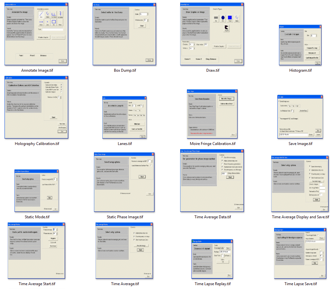
Task: Toggle top checkbox in Time Average Data dialog
Action: [222, 157]
